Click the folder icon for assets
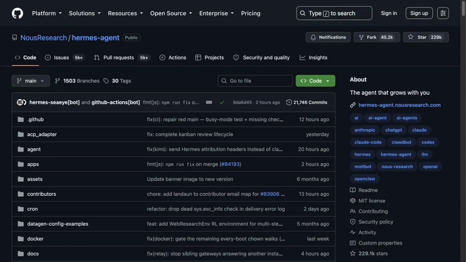 pyautogui.click(x=21, y=179)
